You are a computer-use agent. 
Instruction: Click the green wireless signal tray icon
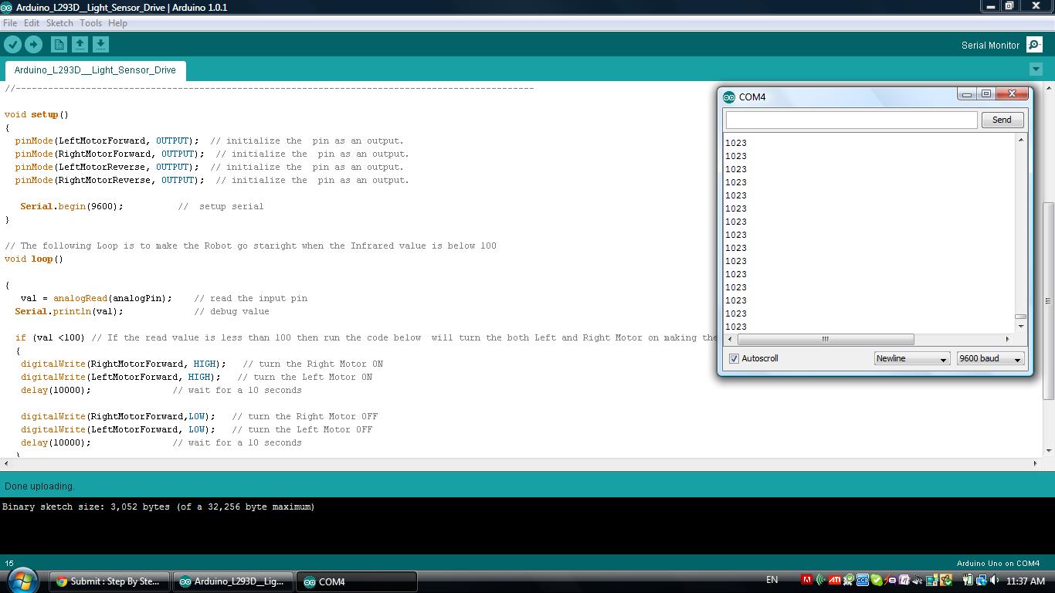(x=820, y=580)
